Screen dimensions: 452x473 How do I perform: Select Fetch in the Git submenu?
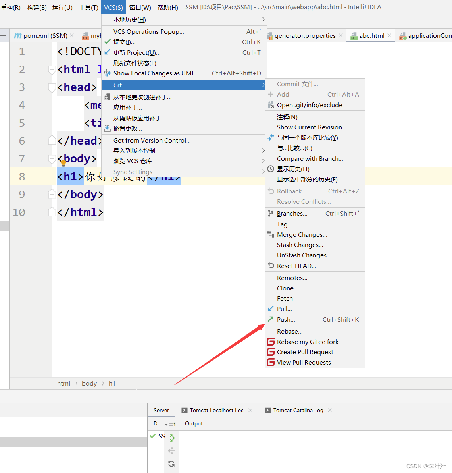pos(315,298)
